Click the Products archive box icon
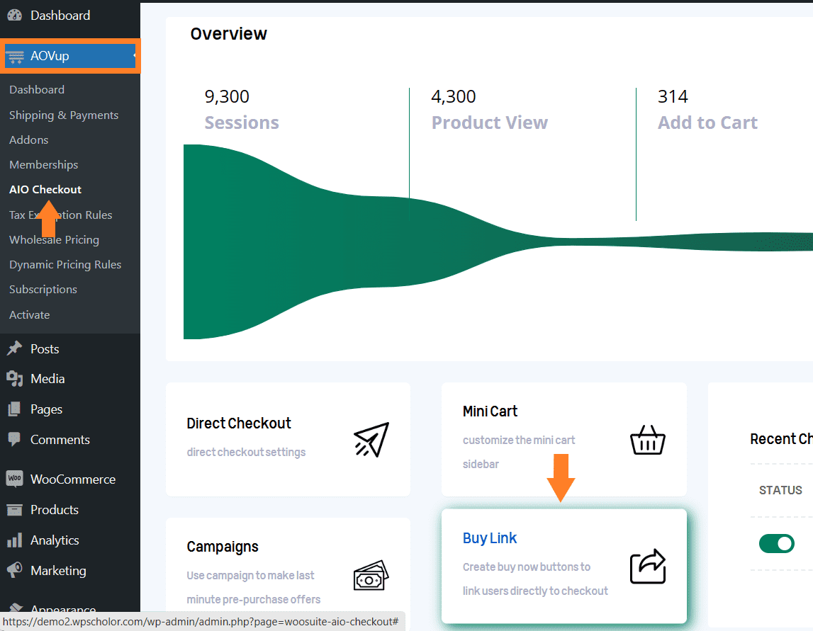The width and height of the screenshot is (813, 631). (x=14, y=510)
